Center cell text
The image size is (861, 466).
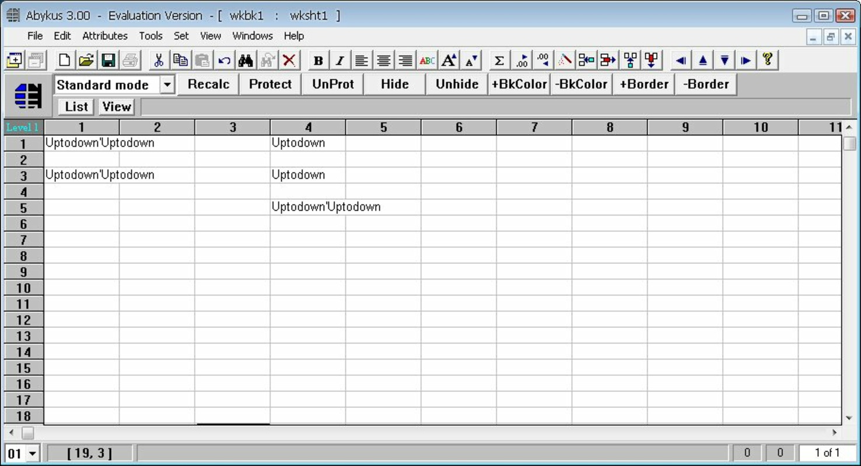pyautogui.click(x=383, y=60)
